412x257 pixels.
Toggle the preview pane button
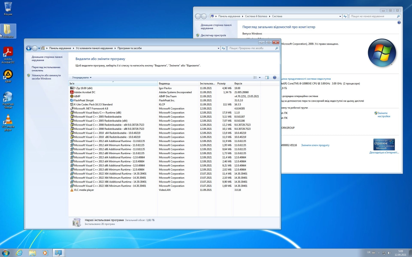pyautogui.click(x=267, y=77)
